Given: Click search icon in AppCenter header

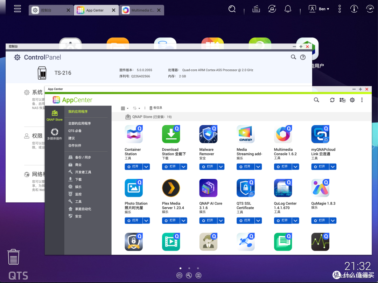Looking at the screenshot, I should 316,100.
